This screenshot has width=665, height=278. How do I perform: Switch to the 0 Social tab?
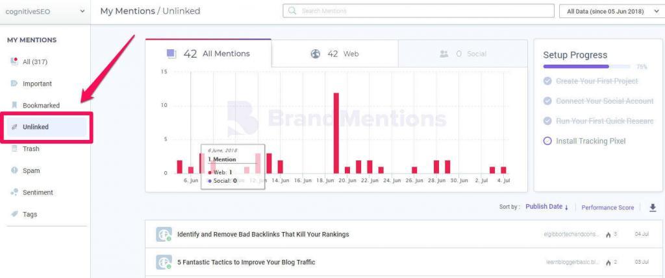pos(462,54)
